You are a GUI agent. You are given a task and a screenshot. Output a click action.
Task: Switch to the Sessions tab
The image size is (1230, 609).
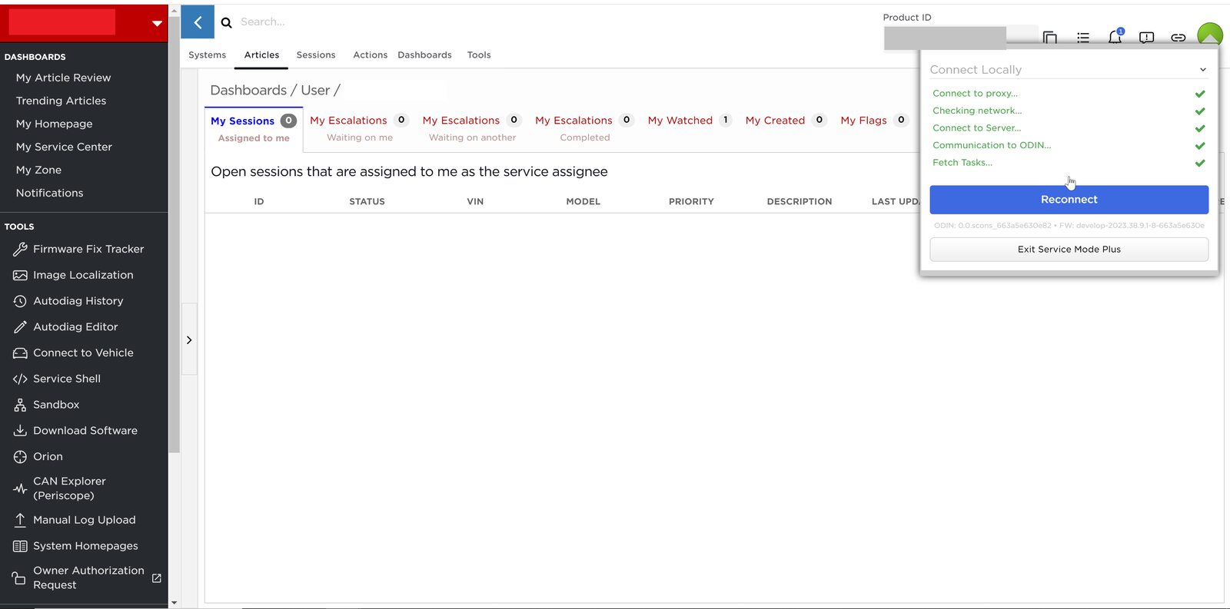pos(315,55)
